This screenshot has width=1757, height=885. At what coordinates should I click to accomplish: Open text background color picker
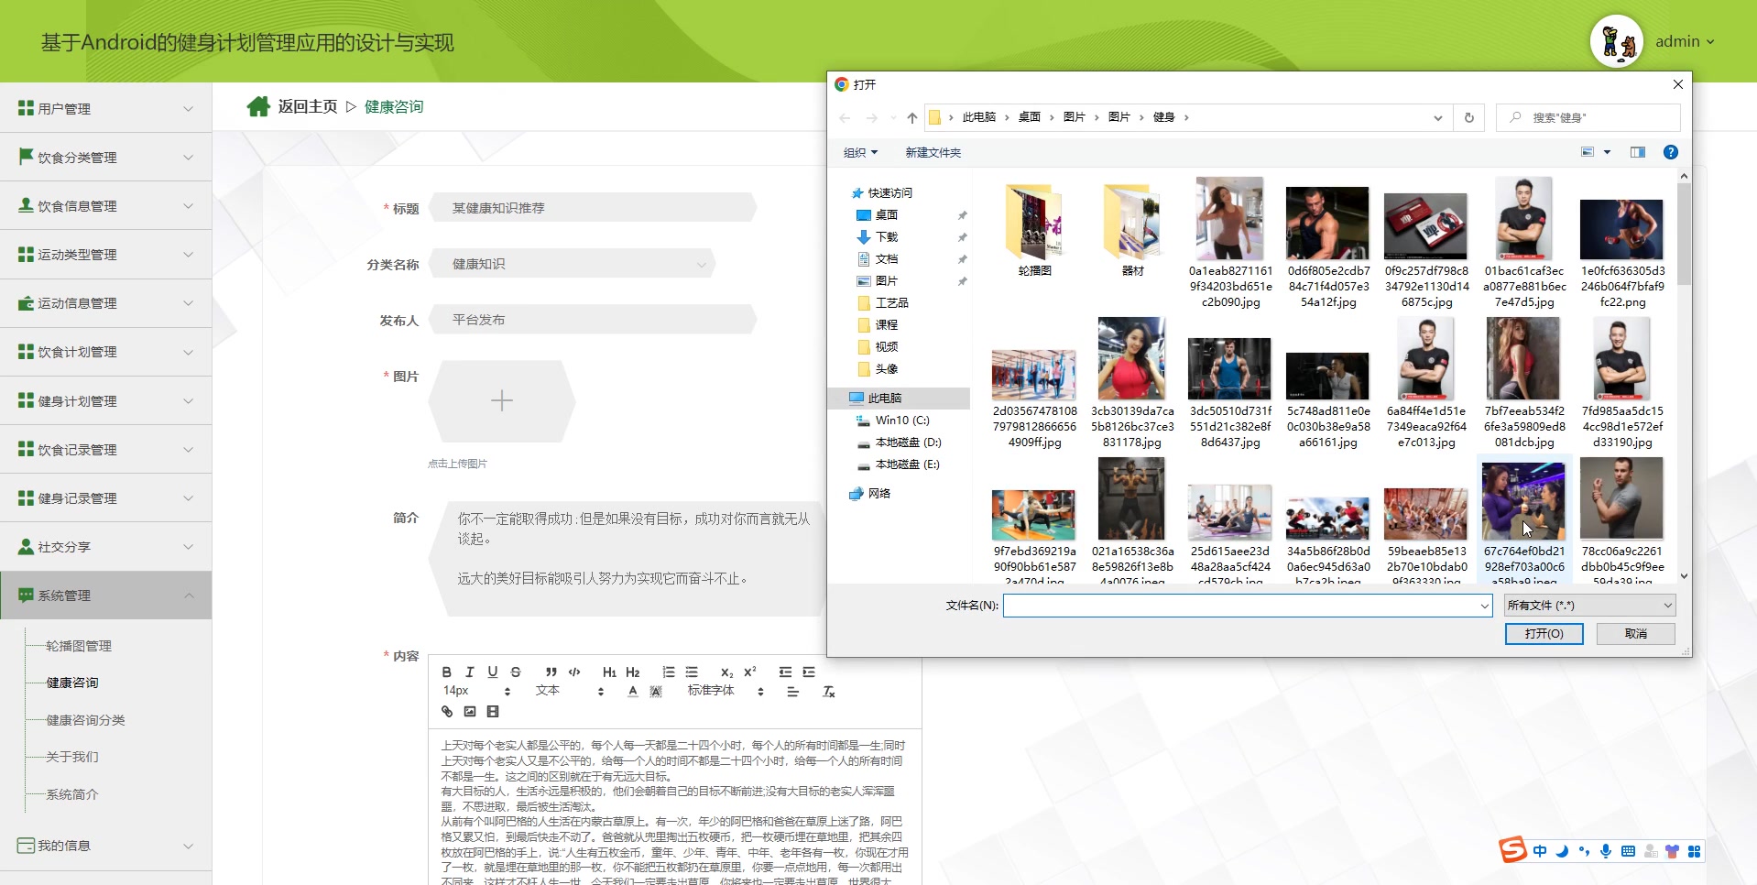click(x=656, y=692)
